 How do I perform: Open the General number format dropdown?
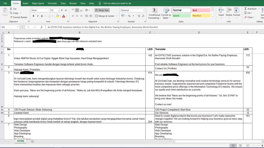(x=144, y=10)
